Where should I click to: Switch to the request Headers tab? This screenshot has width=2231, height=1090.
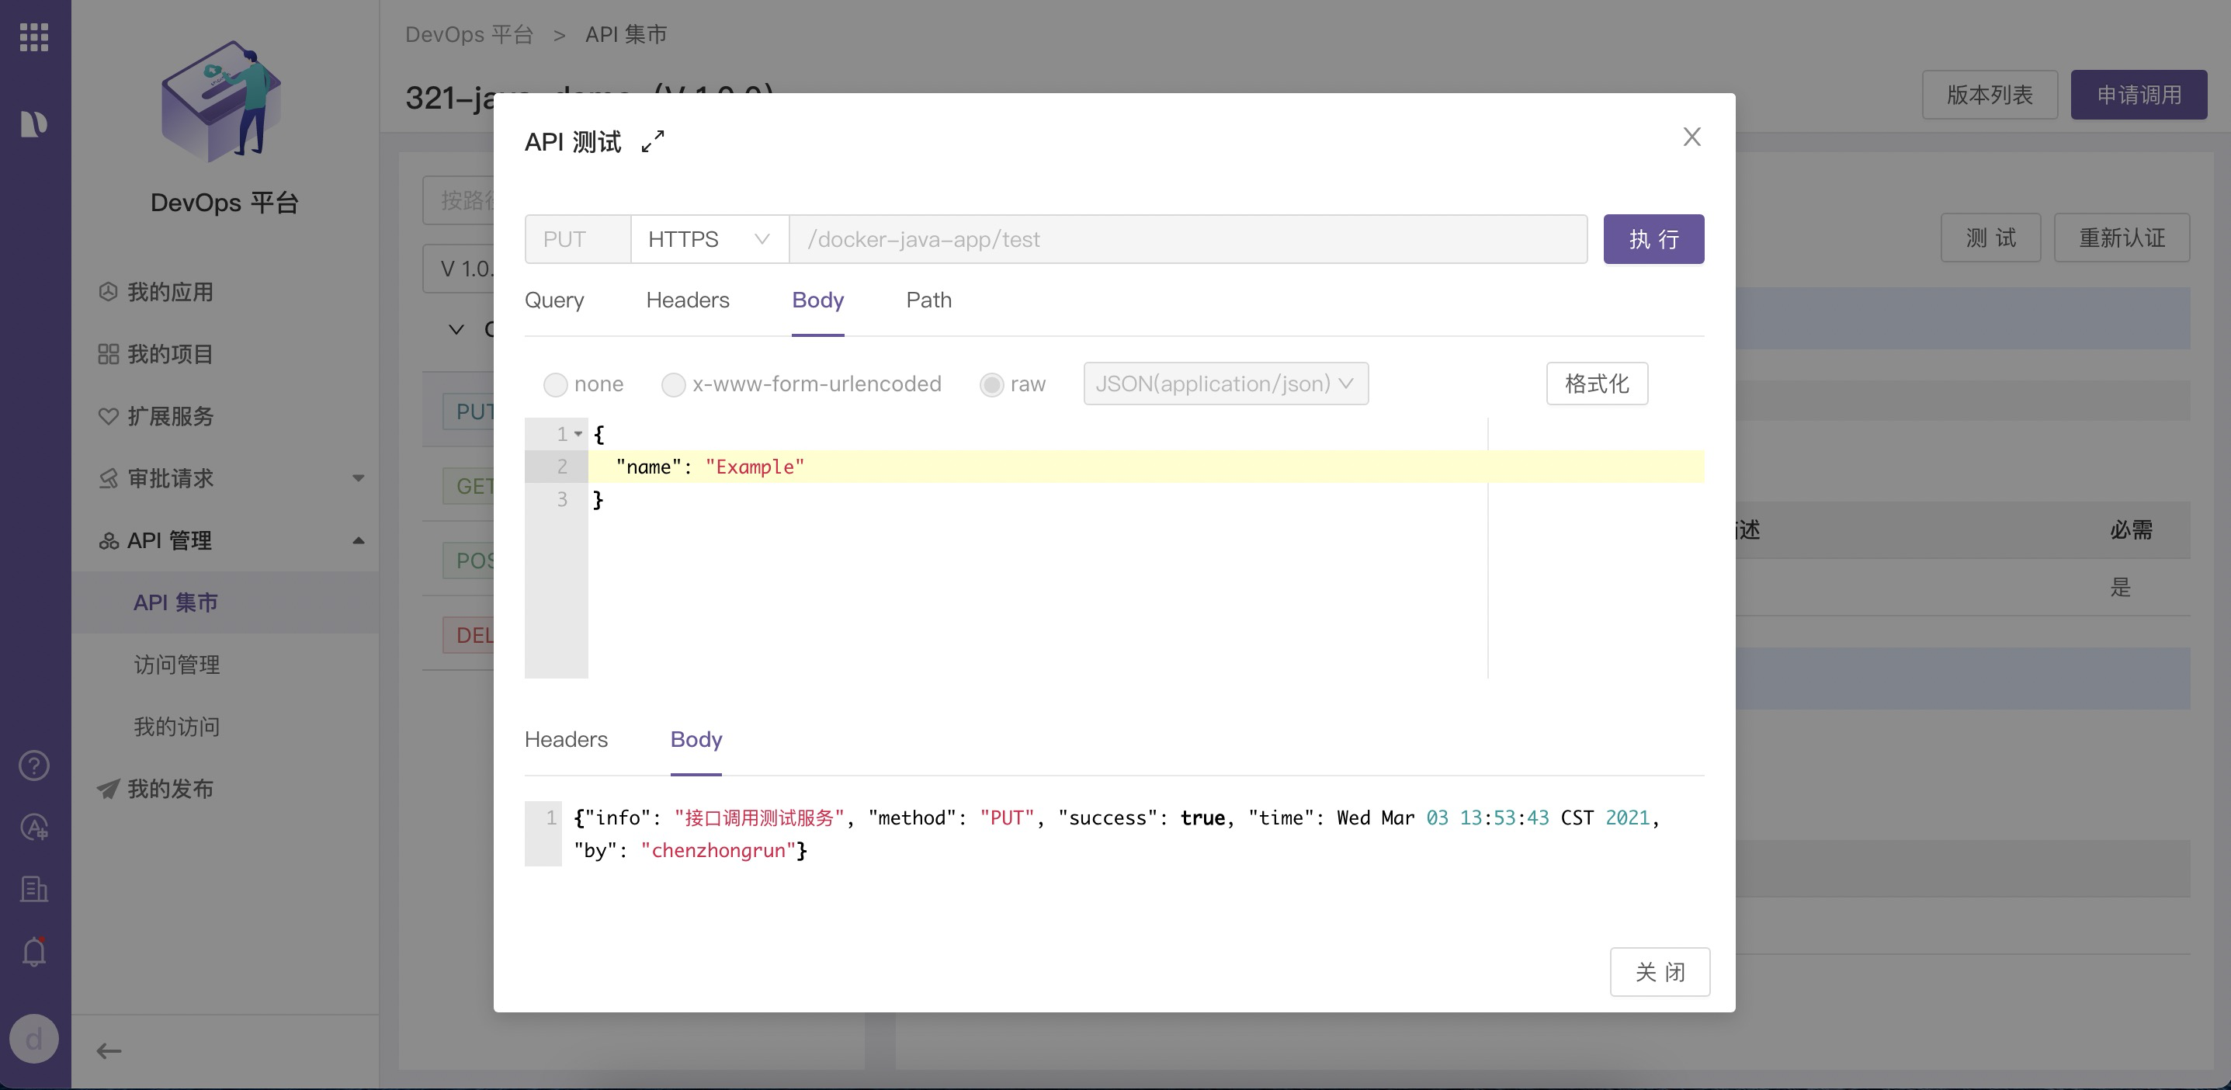click(688, 300)
